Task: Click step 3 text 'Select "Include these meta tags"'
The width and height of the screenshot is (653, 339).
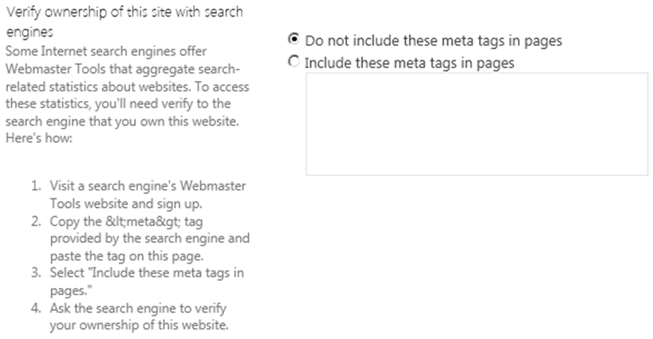Action: (x=147, y=273)
